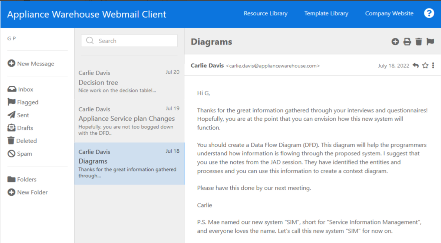This screenshot has height=243, width=441.
Task: Reply to Carlie Davis's email
Action: 416,65
